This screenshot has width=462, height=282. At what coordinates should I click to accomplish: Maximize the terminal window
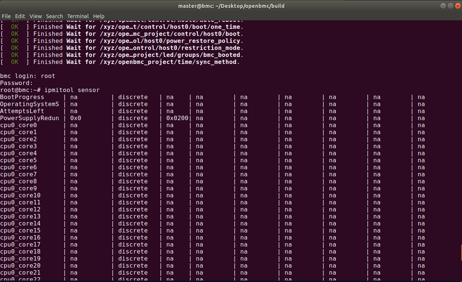coord(450,6)
